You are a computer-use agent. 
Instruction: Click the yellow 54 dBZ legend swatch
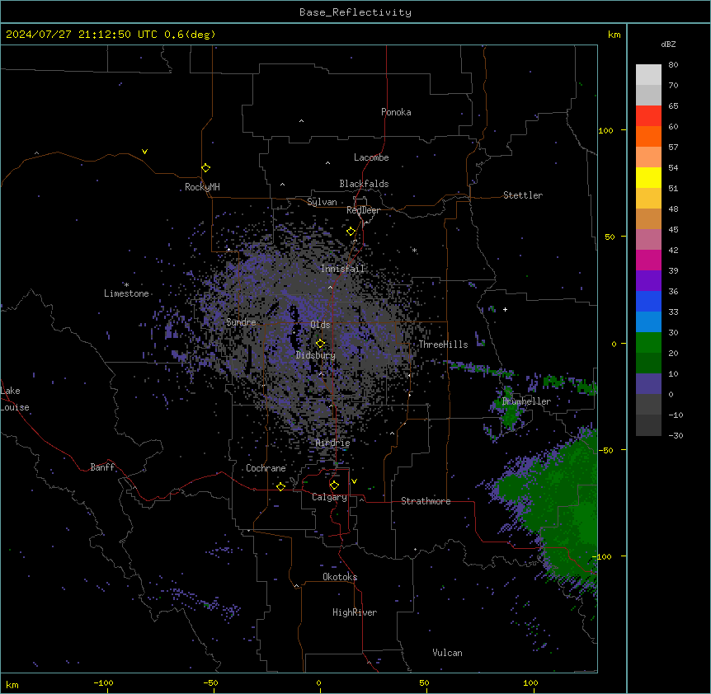click(x=648, y=177)
